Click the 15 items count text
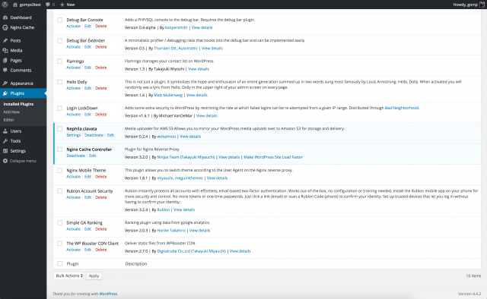Screen dimensions: 487x299 click(x=473, y=275)
